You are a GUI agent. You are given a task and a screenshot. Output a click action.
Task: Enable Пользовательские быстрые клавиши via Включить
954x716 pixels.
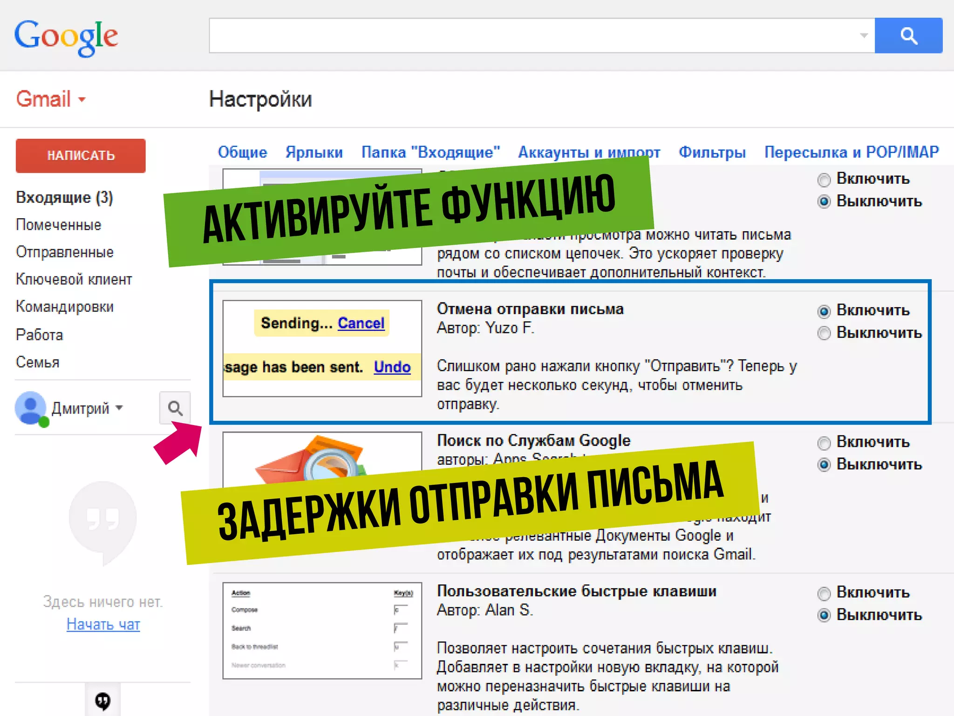[x=824, y=593]
